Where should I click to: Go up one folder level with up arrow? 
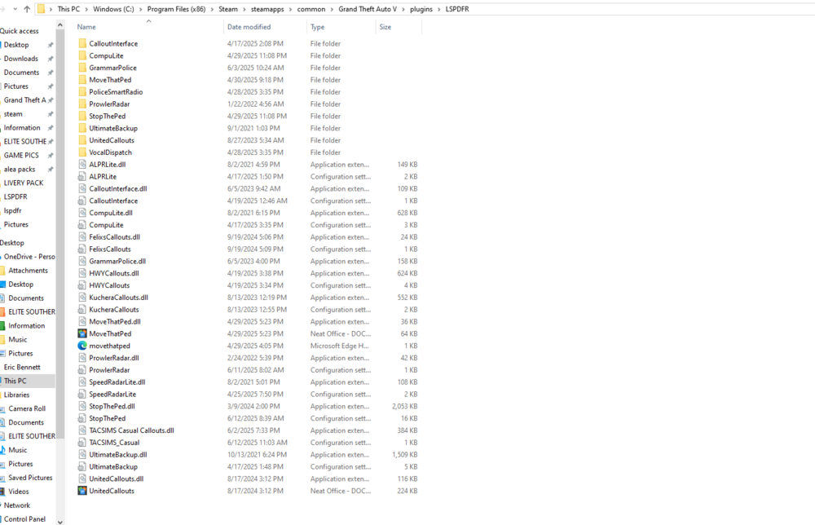[x=27, y=9]
